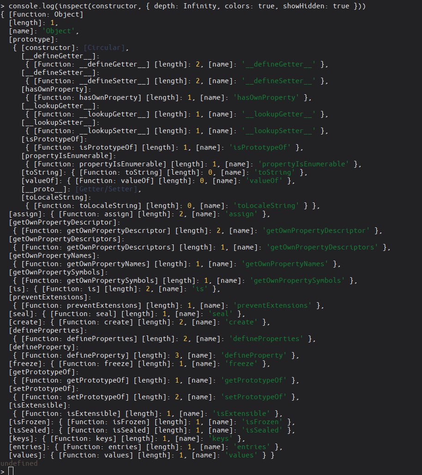
Task: Click the '[getPrototypeOf]:' label
Action: click(43, 372)
